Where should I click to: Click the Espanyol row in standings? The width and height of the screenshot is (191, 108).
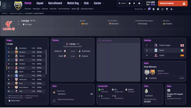point(26,68)
